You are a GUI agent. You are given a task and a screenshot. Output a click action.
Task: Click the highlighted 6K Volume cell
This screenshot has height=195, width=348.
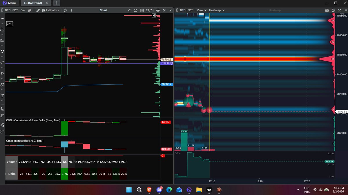[x=64, y=162]
